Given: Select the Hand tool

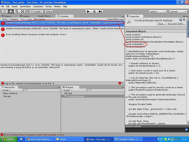Looking at the screenshot, I should (5, 11).
